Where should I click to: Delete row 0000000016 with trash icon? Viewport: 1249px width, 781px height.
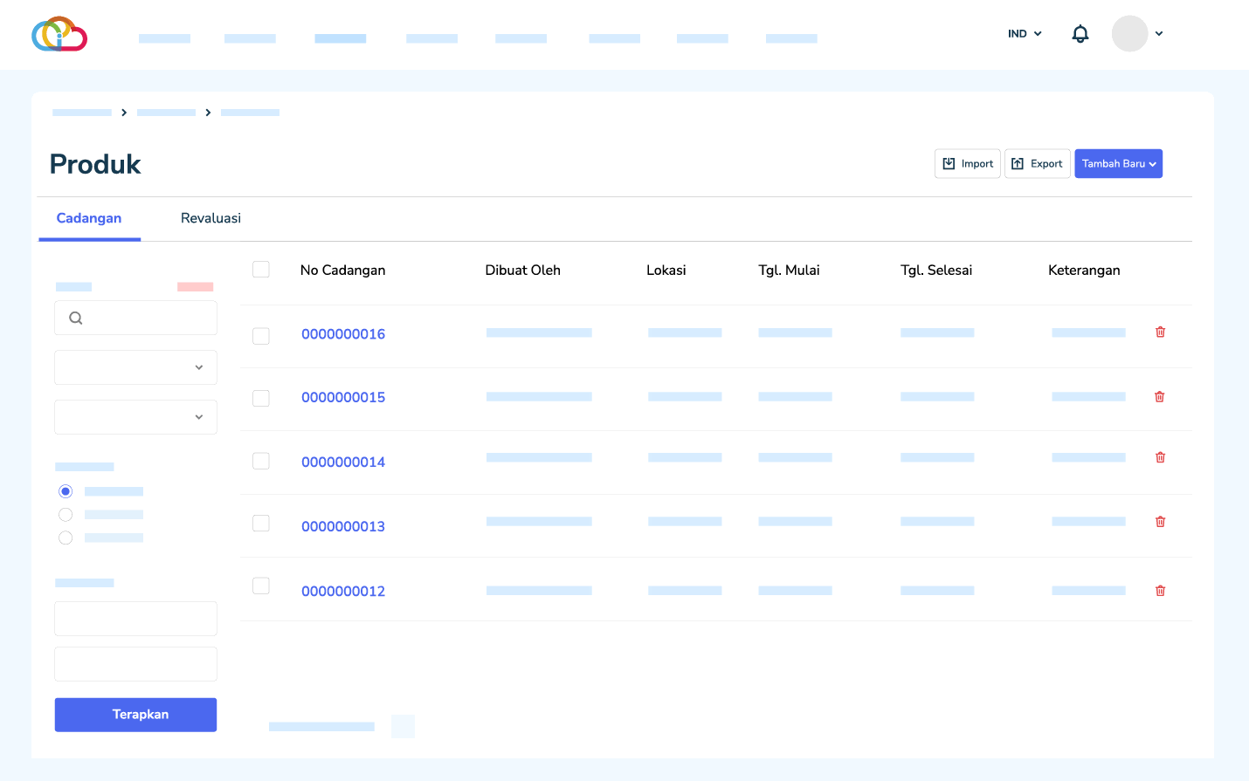1160,332
